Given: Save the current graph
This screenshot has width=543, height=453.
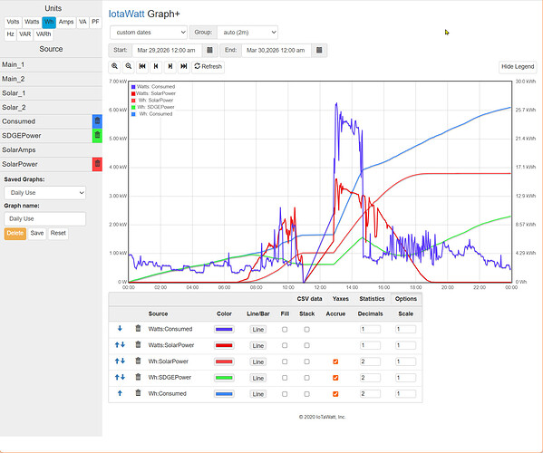Looking at the screenshot, I should point(37,233).
